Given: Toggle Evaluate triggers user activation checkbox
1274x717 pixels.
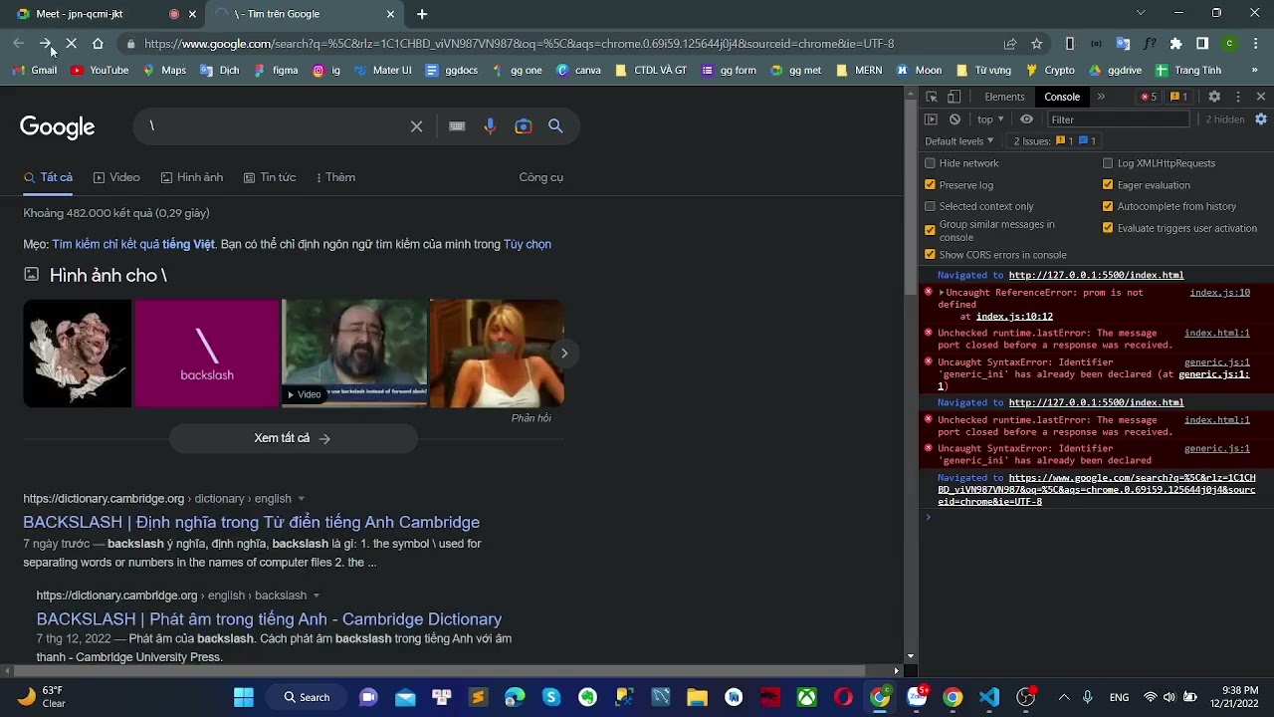Looking at the screenshot, I should click(x=1108, y=228).
